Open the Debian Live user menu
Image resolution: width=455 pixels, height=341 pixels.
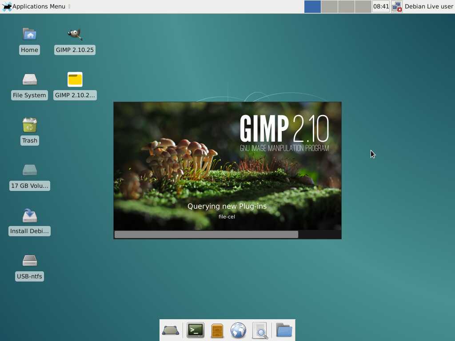click(x=429, y=6)
